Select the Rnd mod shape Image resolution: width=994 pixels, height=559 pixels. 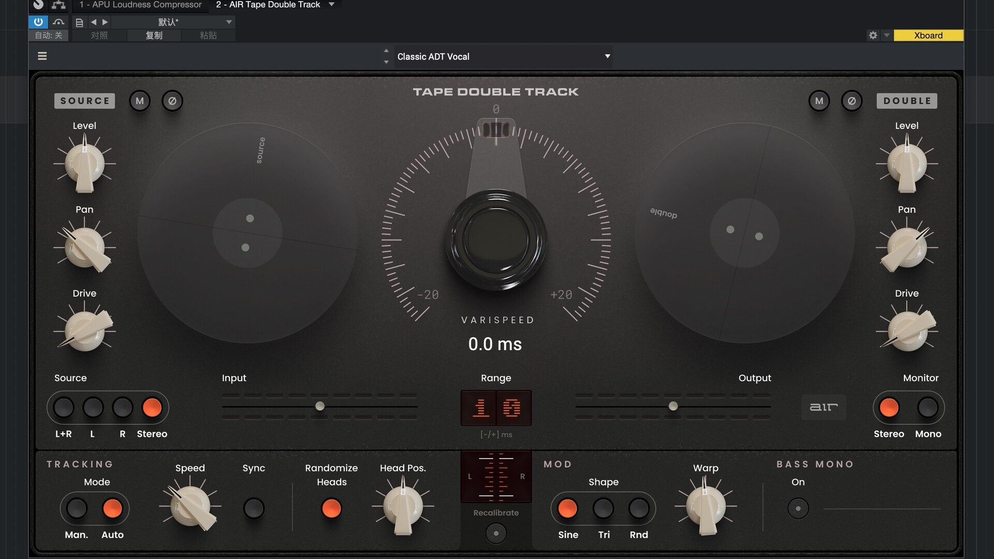[639, 508]
